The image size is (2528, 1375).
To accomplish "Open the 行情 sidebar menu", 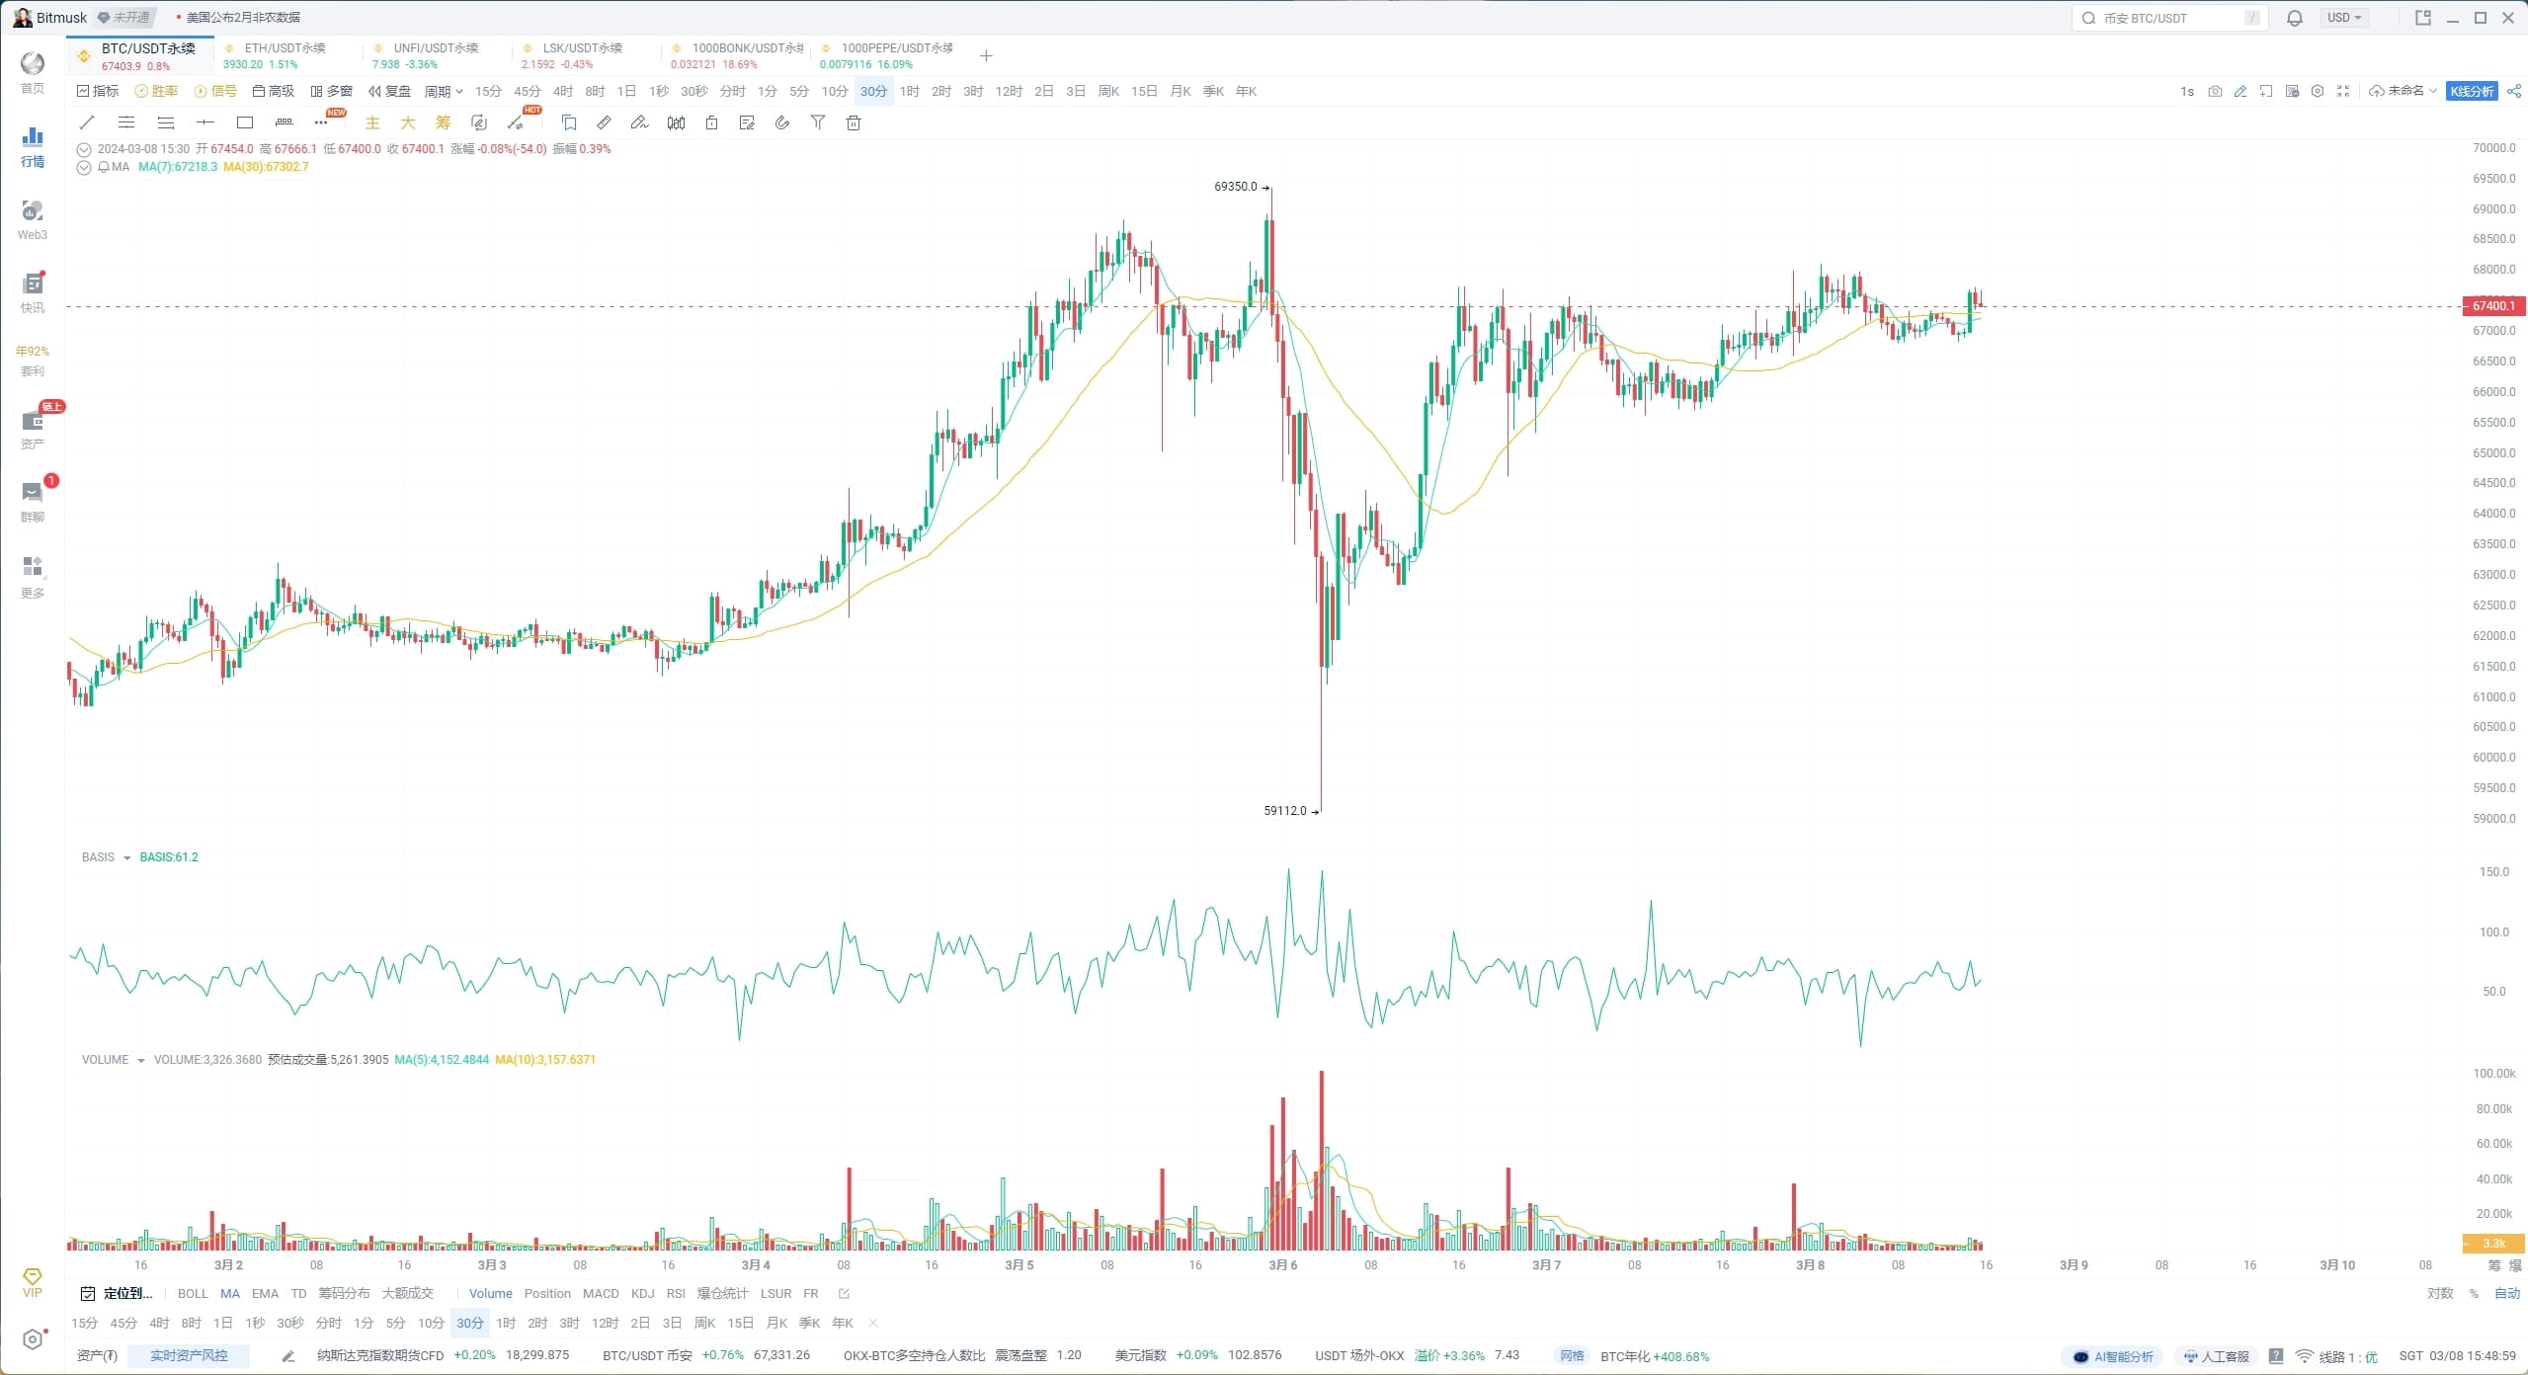I will click(32, 146).
